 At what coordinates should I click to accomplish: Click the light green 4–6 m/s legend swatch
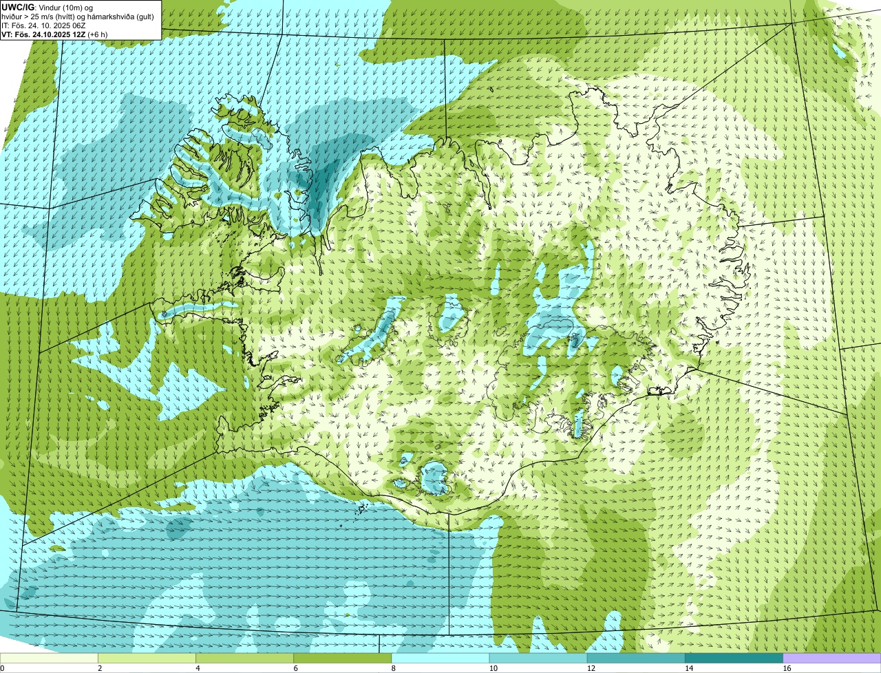[x=244, y=658]
